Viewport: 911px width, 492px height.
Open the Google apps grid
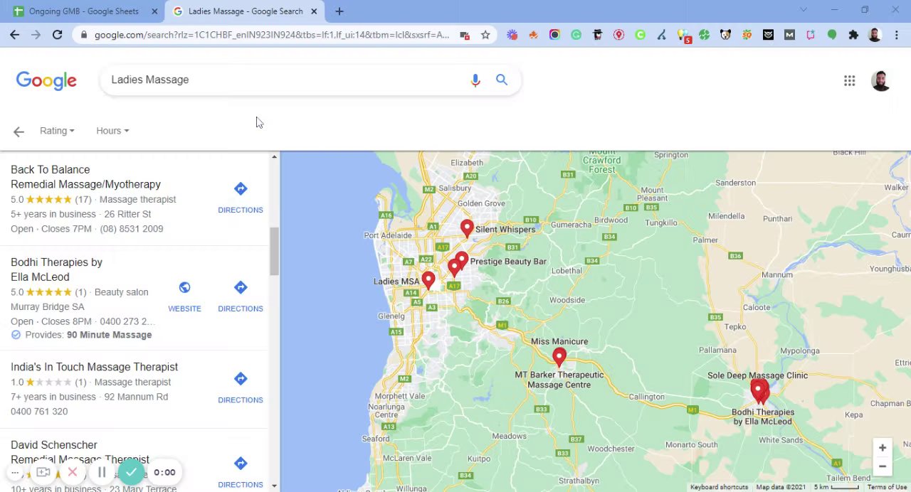click(x=849, y=81)
